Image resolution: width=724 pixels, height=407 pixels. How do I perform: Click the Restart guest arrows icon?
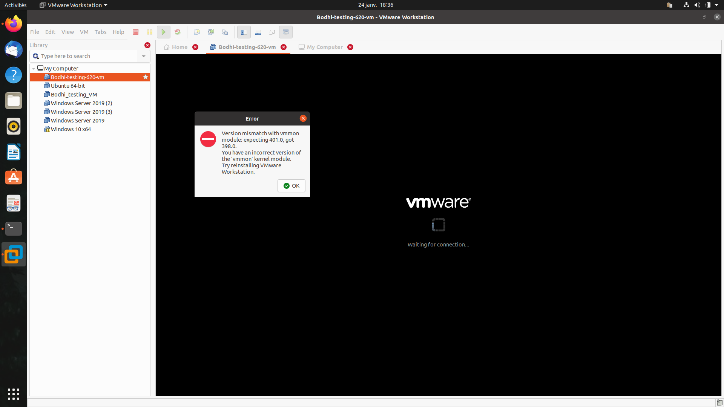click(x=178, y=32)
